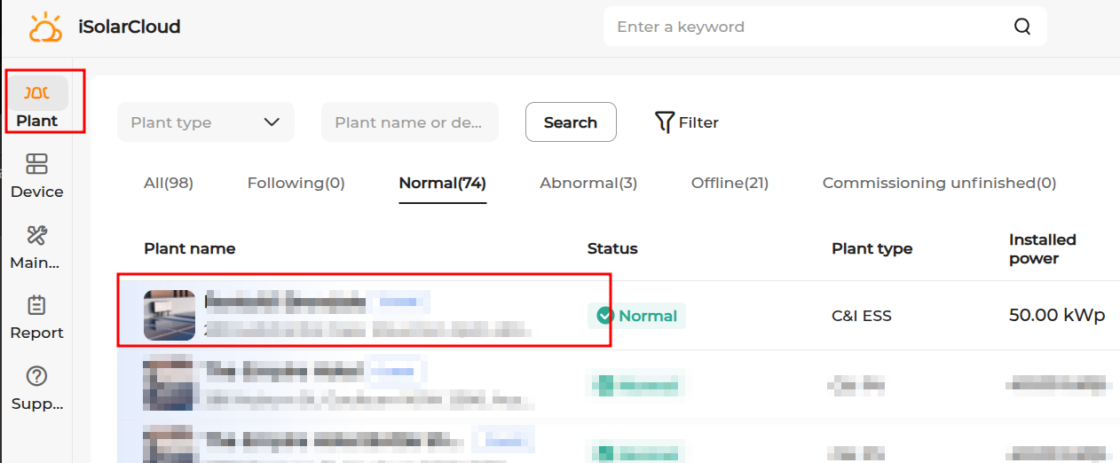Open the Plant section in sidebar
Viewport: 1120px width, 463px height.
[x=37, y=104]
